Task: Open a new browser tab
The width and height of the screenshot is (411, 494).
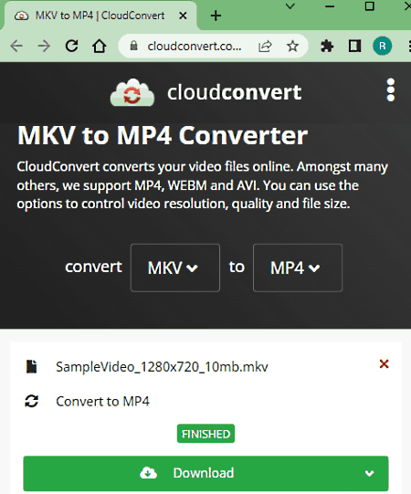Action: [x=216, y=16]
